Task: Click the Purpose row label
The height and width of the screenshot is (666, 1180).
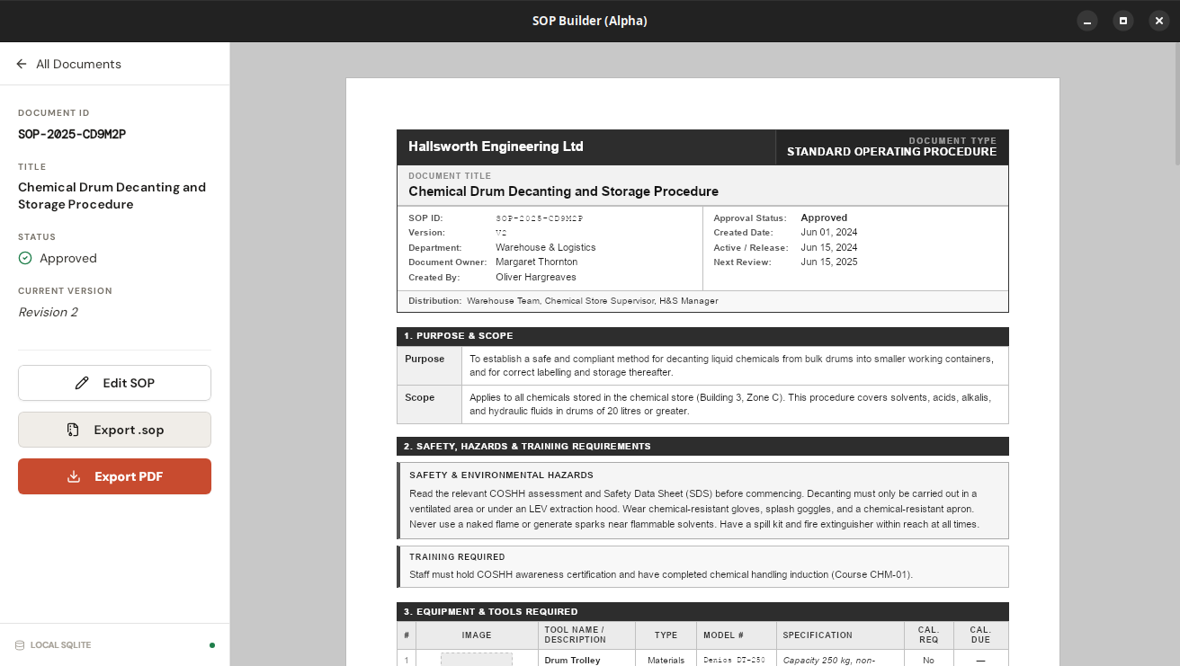Action: [425, 359]
